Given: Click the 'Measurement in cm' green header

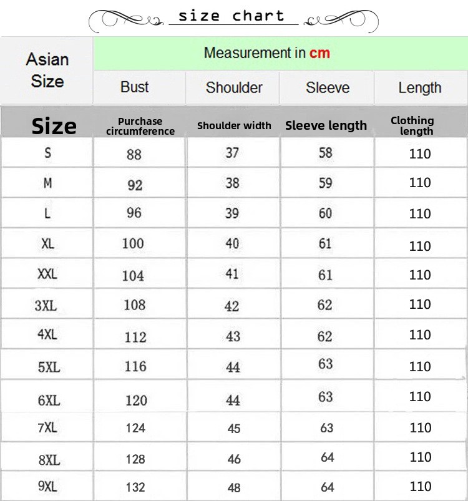Looking at the screenshot, I should coord(266,53).
